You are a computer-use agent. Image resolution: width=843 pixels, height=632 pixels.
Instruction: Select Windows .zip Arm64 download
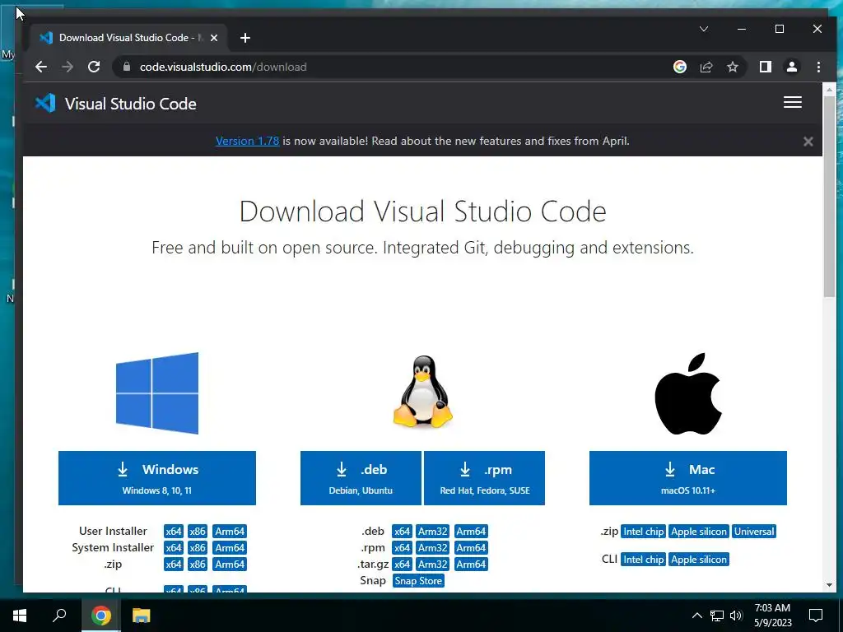[x=230, y=565]
